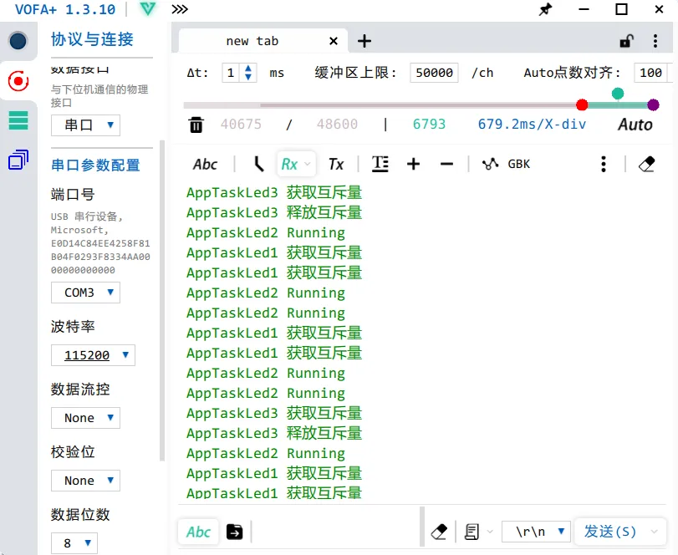Click the red marker on the buffer slider
Viewport: 678px width, 555px height.
582,104
